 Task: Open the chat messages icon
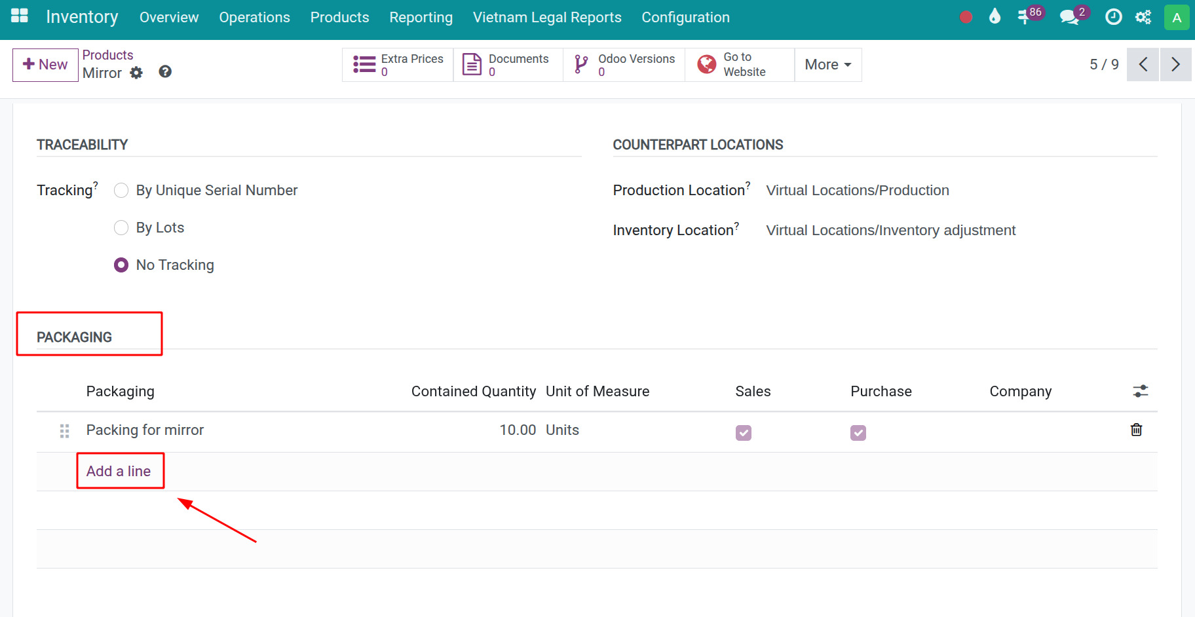tap(1069, 17)
